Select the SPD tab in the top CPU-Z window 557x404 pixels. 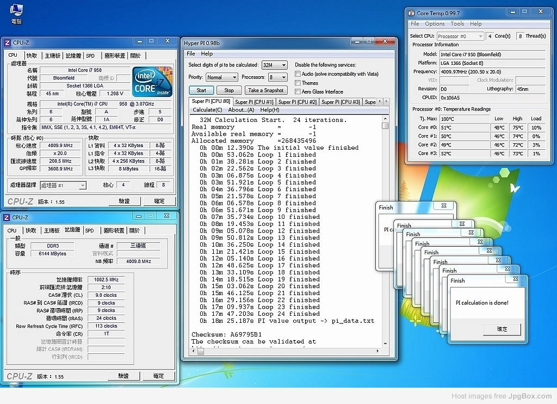pos(90,56)
